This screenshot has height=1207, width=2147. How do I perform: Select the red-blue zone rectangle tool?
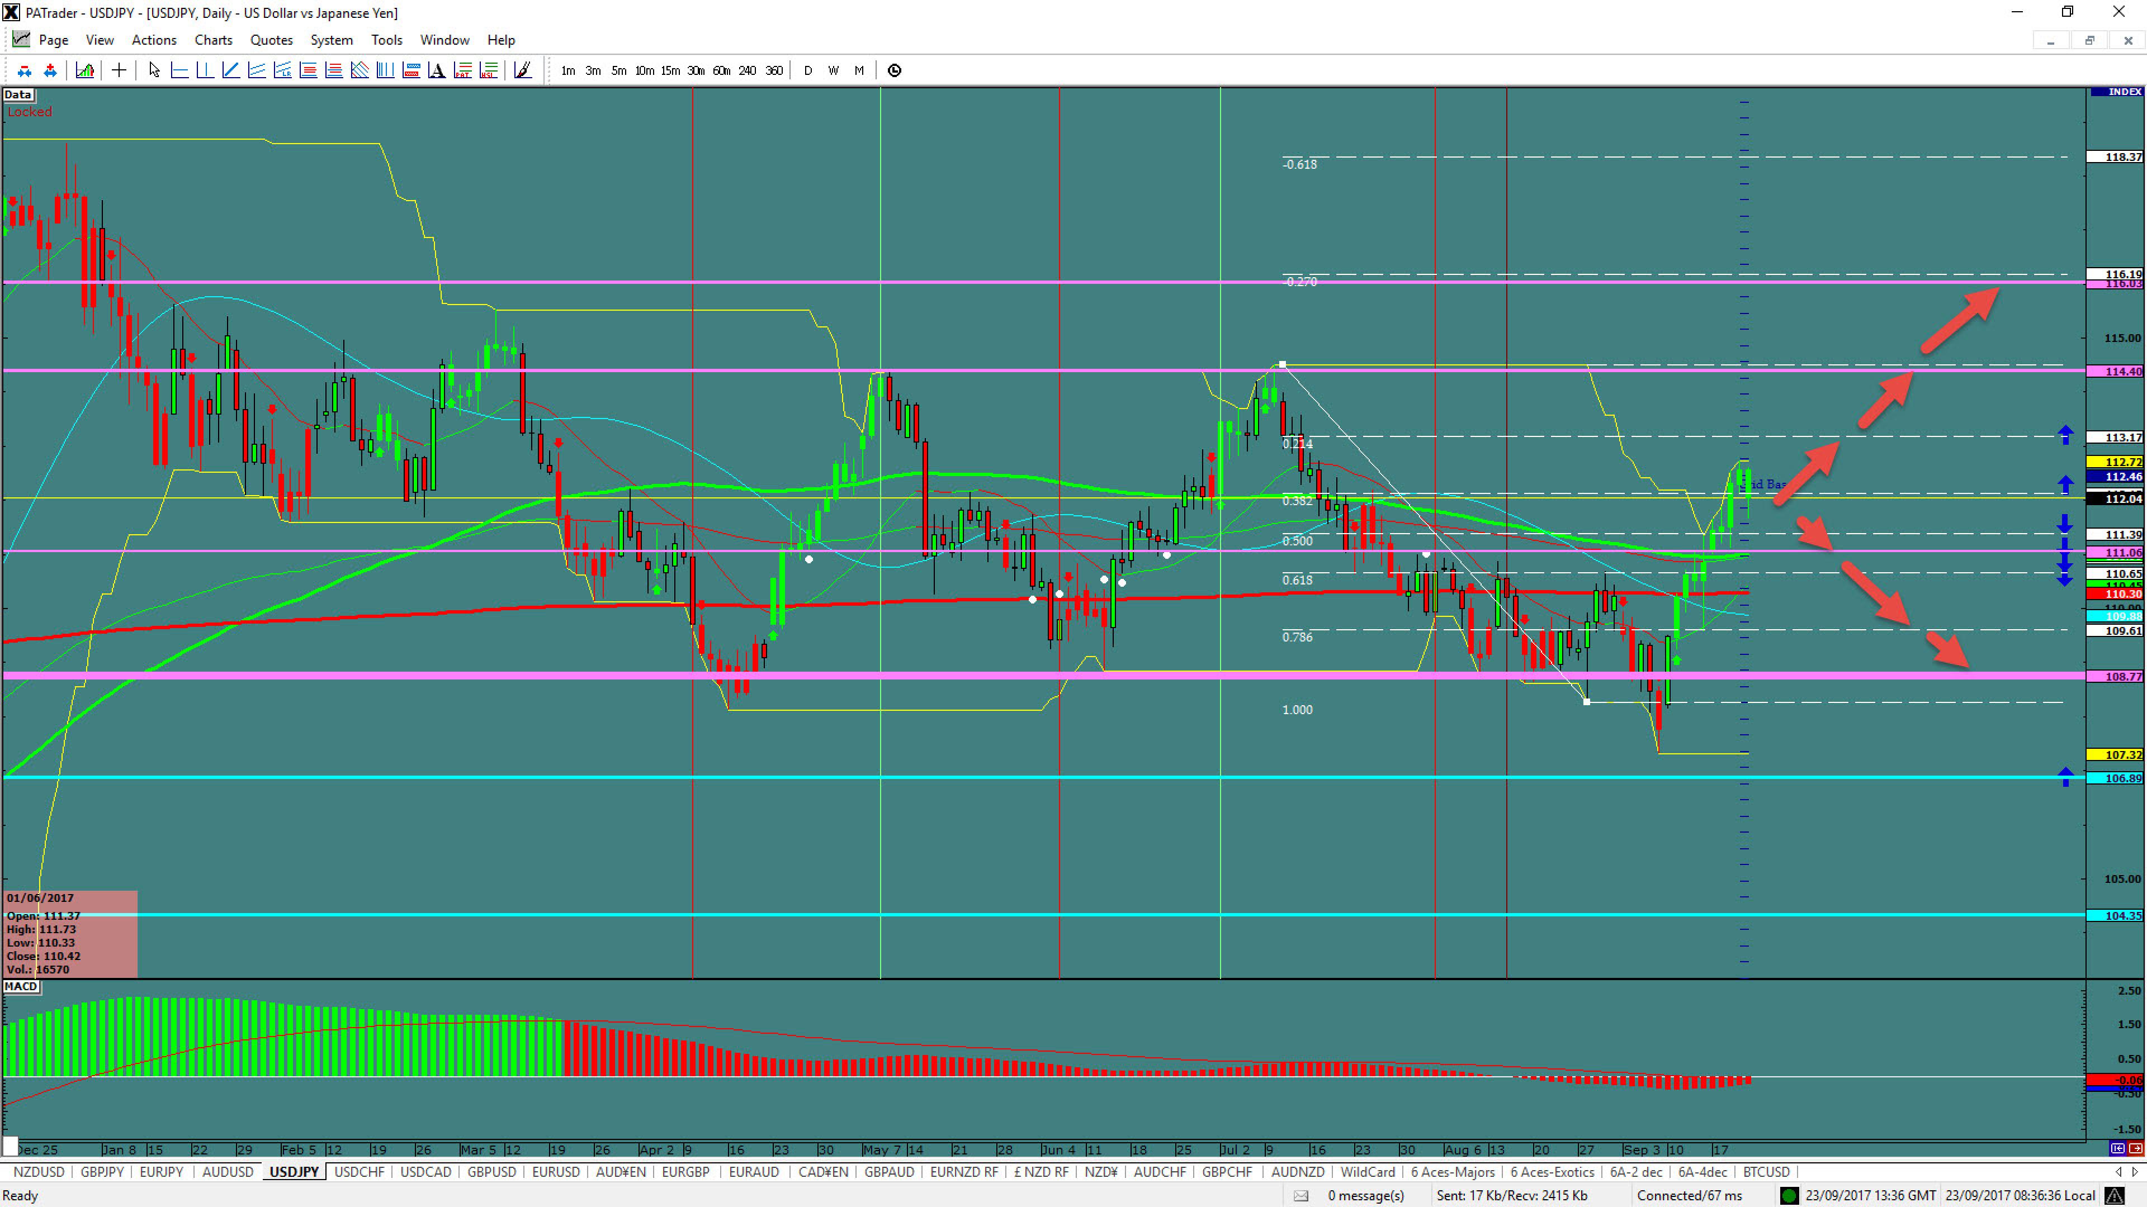click(411, 71)
